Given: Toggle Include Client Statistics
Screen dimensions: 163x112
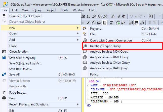Looking at the screenshot, I should click(123, 23).
